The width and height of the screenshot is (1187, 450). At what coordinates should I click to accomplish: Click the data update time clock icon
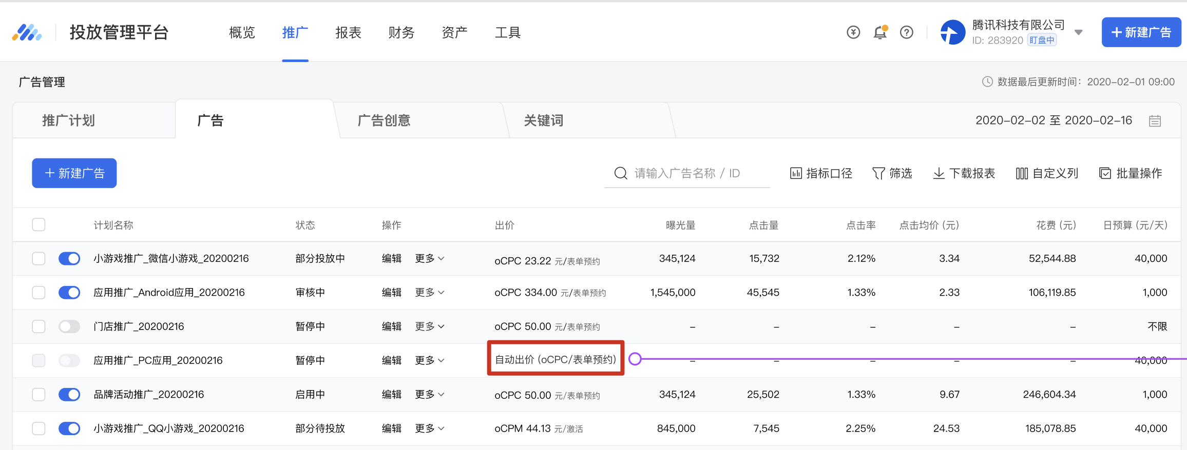click(x=987, y=81)
